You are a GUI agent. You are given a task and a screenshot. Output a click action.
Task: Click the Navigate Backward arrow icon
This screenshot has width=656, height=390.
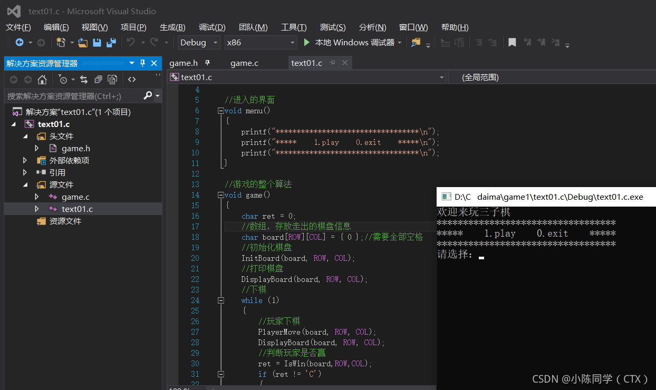20,43
